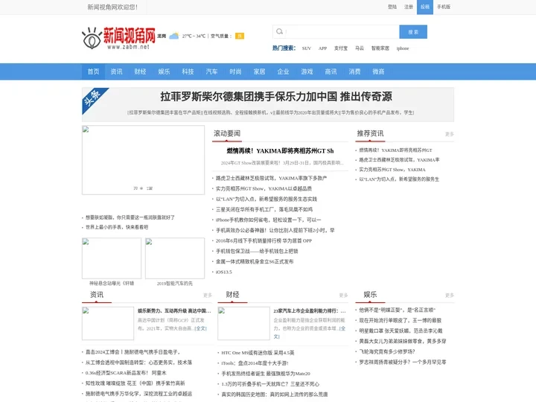The image size is (536, 402).
Task: Open 1.3万的可折叠手机一天就阵亡 article
Action: [x=270, y=384]
